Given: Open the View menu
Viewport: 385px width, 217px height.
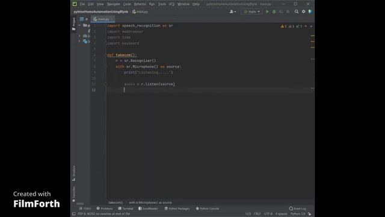Looking at the screenshot, I should pyautogui.click(x=100, y=4).
